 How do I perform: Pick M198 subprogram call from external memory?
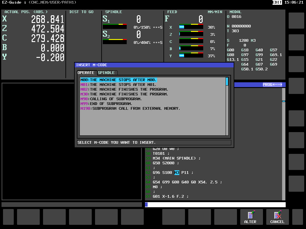(x=130, y=109)
